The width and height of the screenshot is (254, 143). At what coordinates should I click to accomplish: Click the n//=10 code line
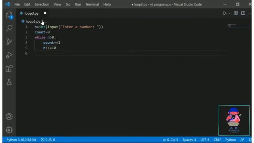[50, 48]
